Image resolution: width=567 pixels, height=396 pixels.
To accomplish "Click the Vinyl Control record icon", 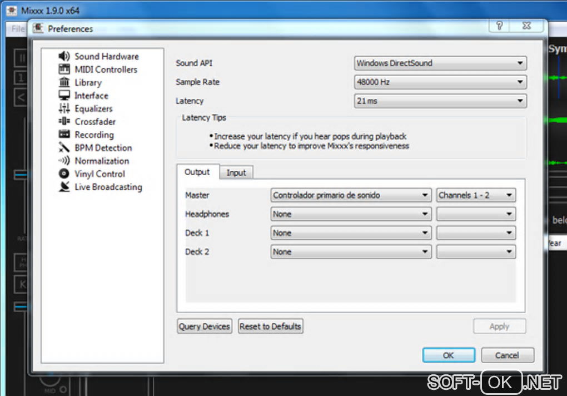I will point(64,174).
